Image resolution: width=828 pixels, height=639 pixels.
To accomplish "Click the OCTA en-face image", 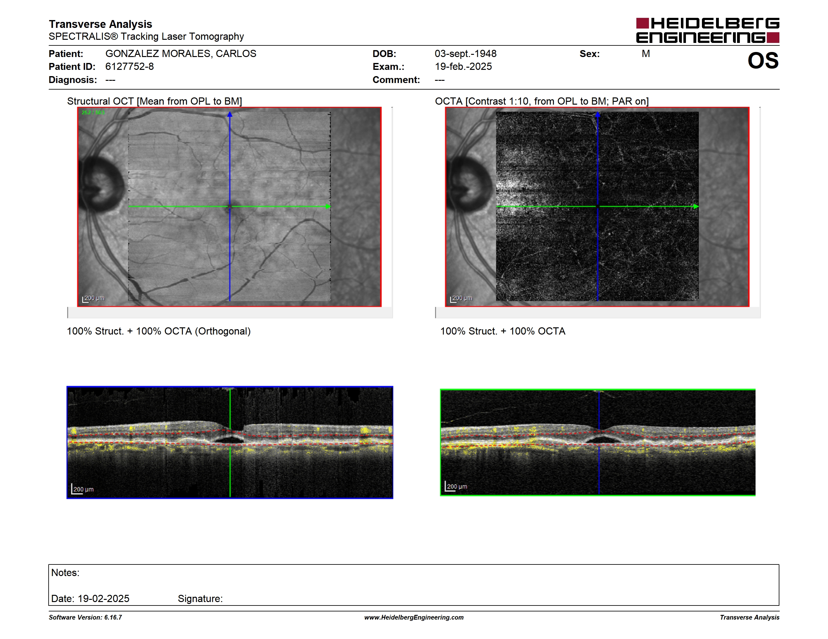I will tap(597, 207).
